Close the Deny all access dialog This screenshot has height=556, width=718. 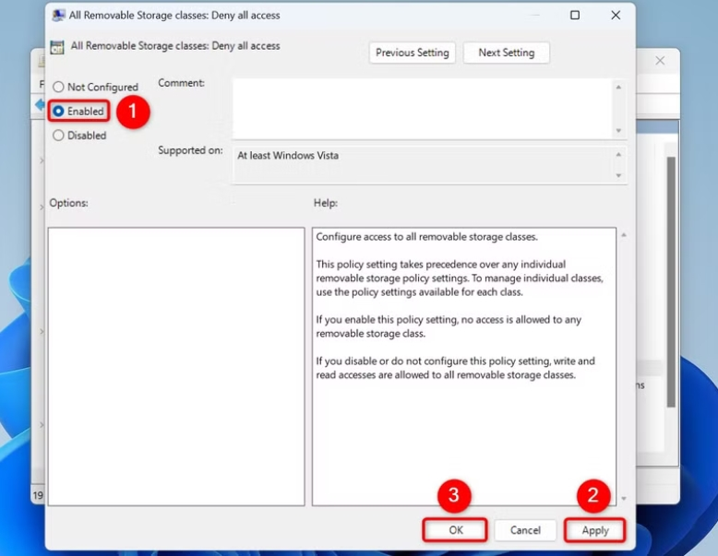[616, 15]
